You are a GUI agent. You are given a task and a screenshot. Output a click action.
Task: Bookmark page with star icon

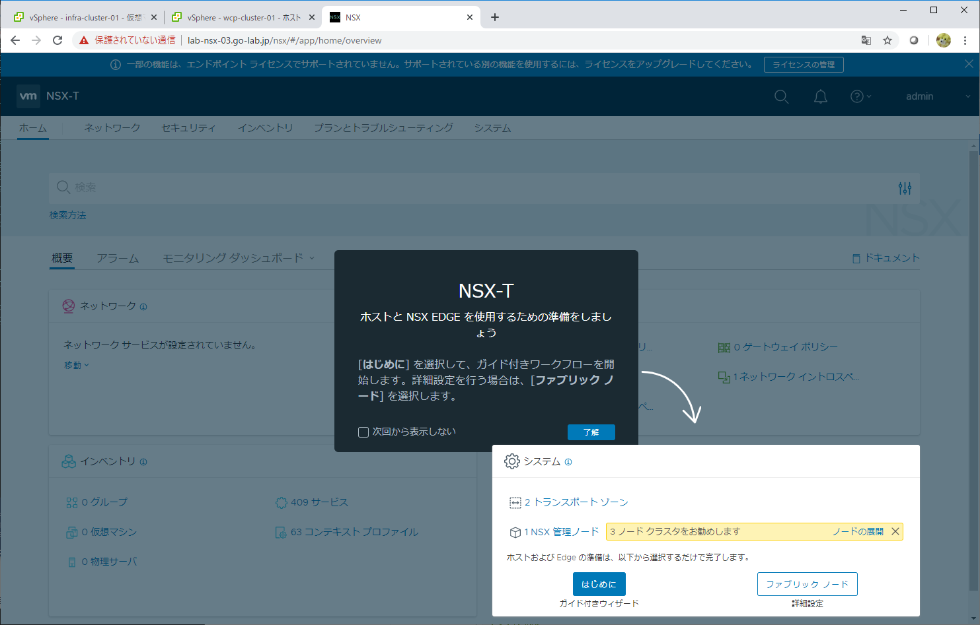coord(887,40)
